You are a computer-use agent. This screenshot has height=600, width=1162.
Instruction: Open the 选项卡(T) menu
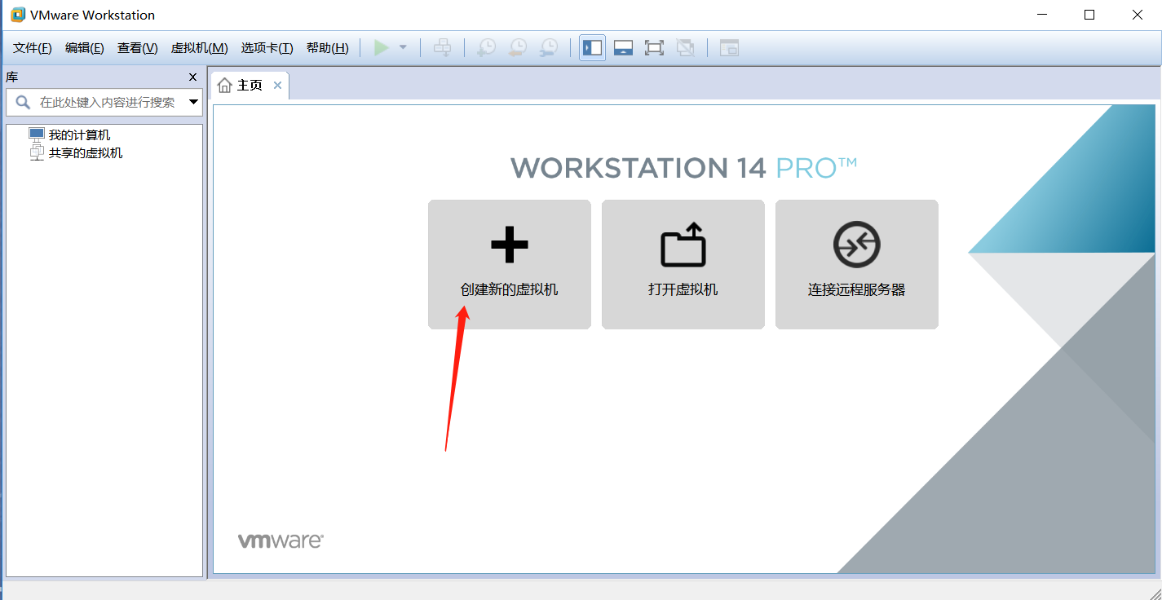coord(267,48)
